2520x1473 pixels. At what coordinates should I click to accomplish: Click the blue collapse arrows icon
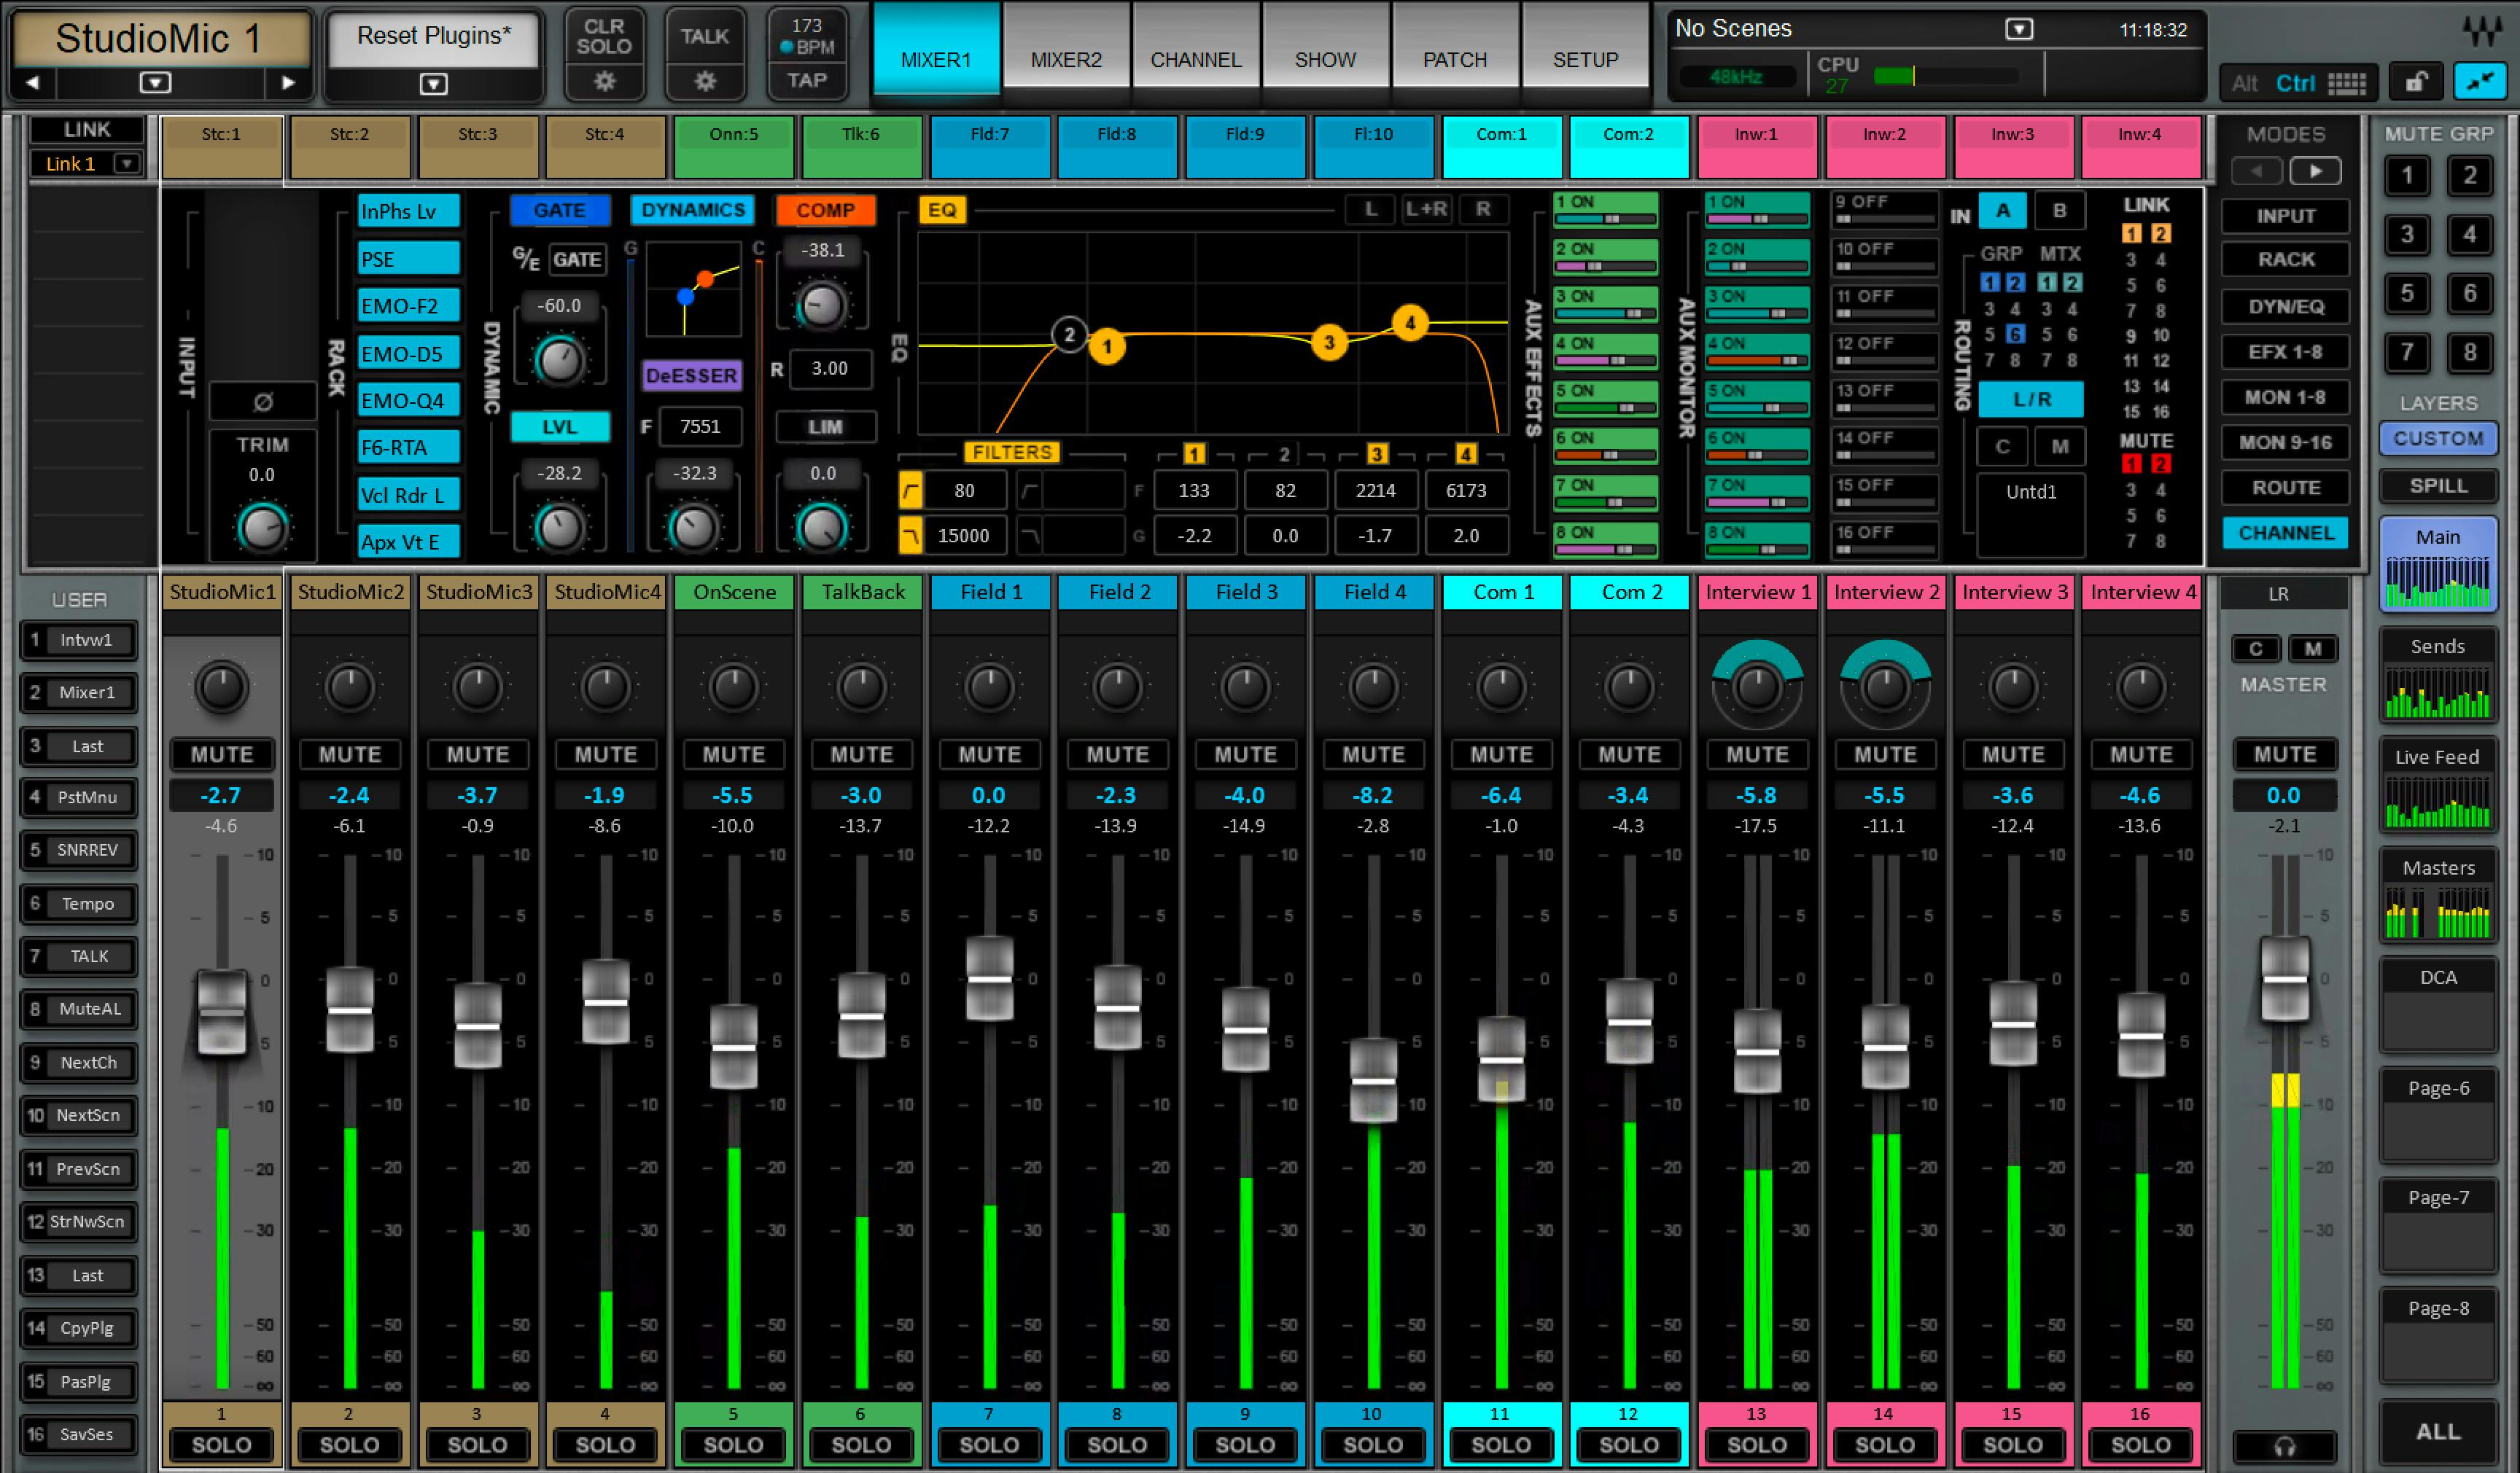click(x=2479, y=82)
